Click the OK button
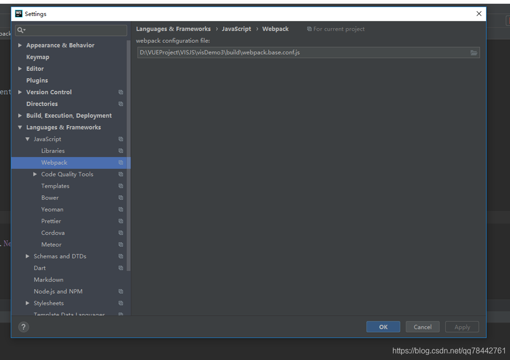The width and height of the screenshot is (510, 360). 383,327
